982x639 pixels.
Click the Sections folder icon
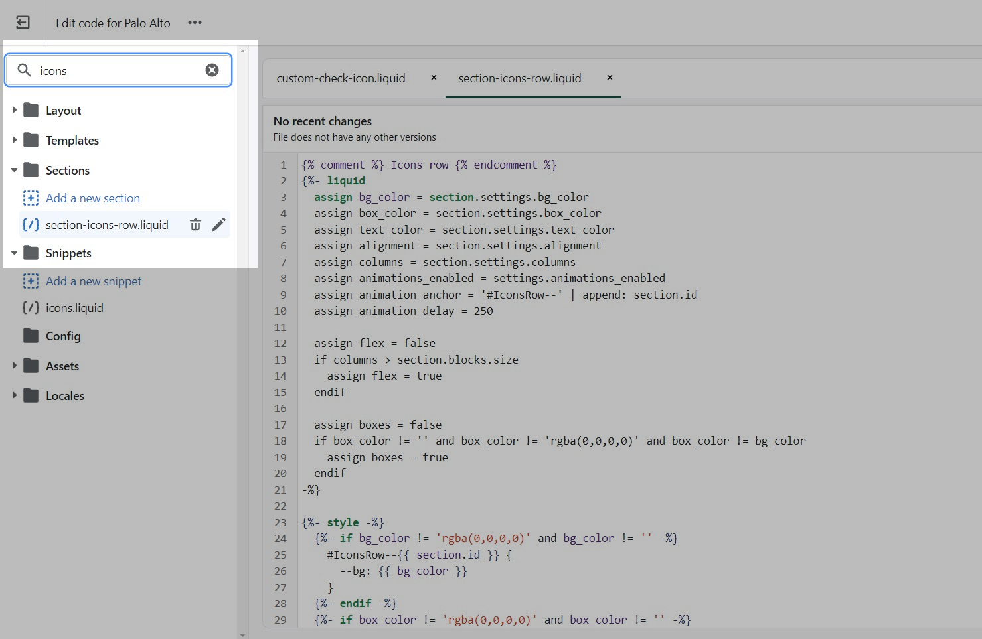pos(31,170)
